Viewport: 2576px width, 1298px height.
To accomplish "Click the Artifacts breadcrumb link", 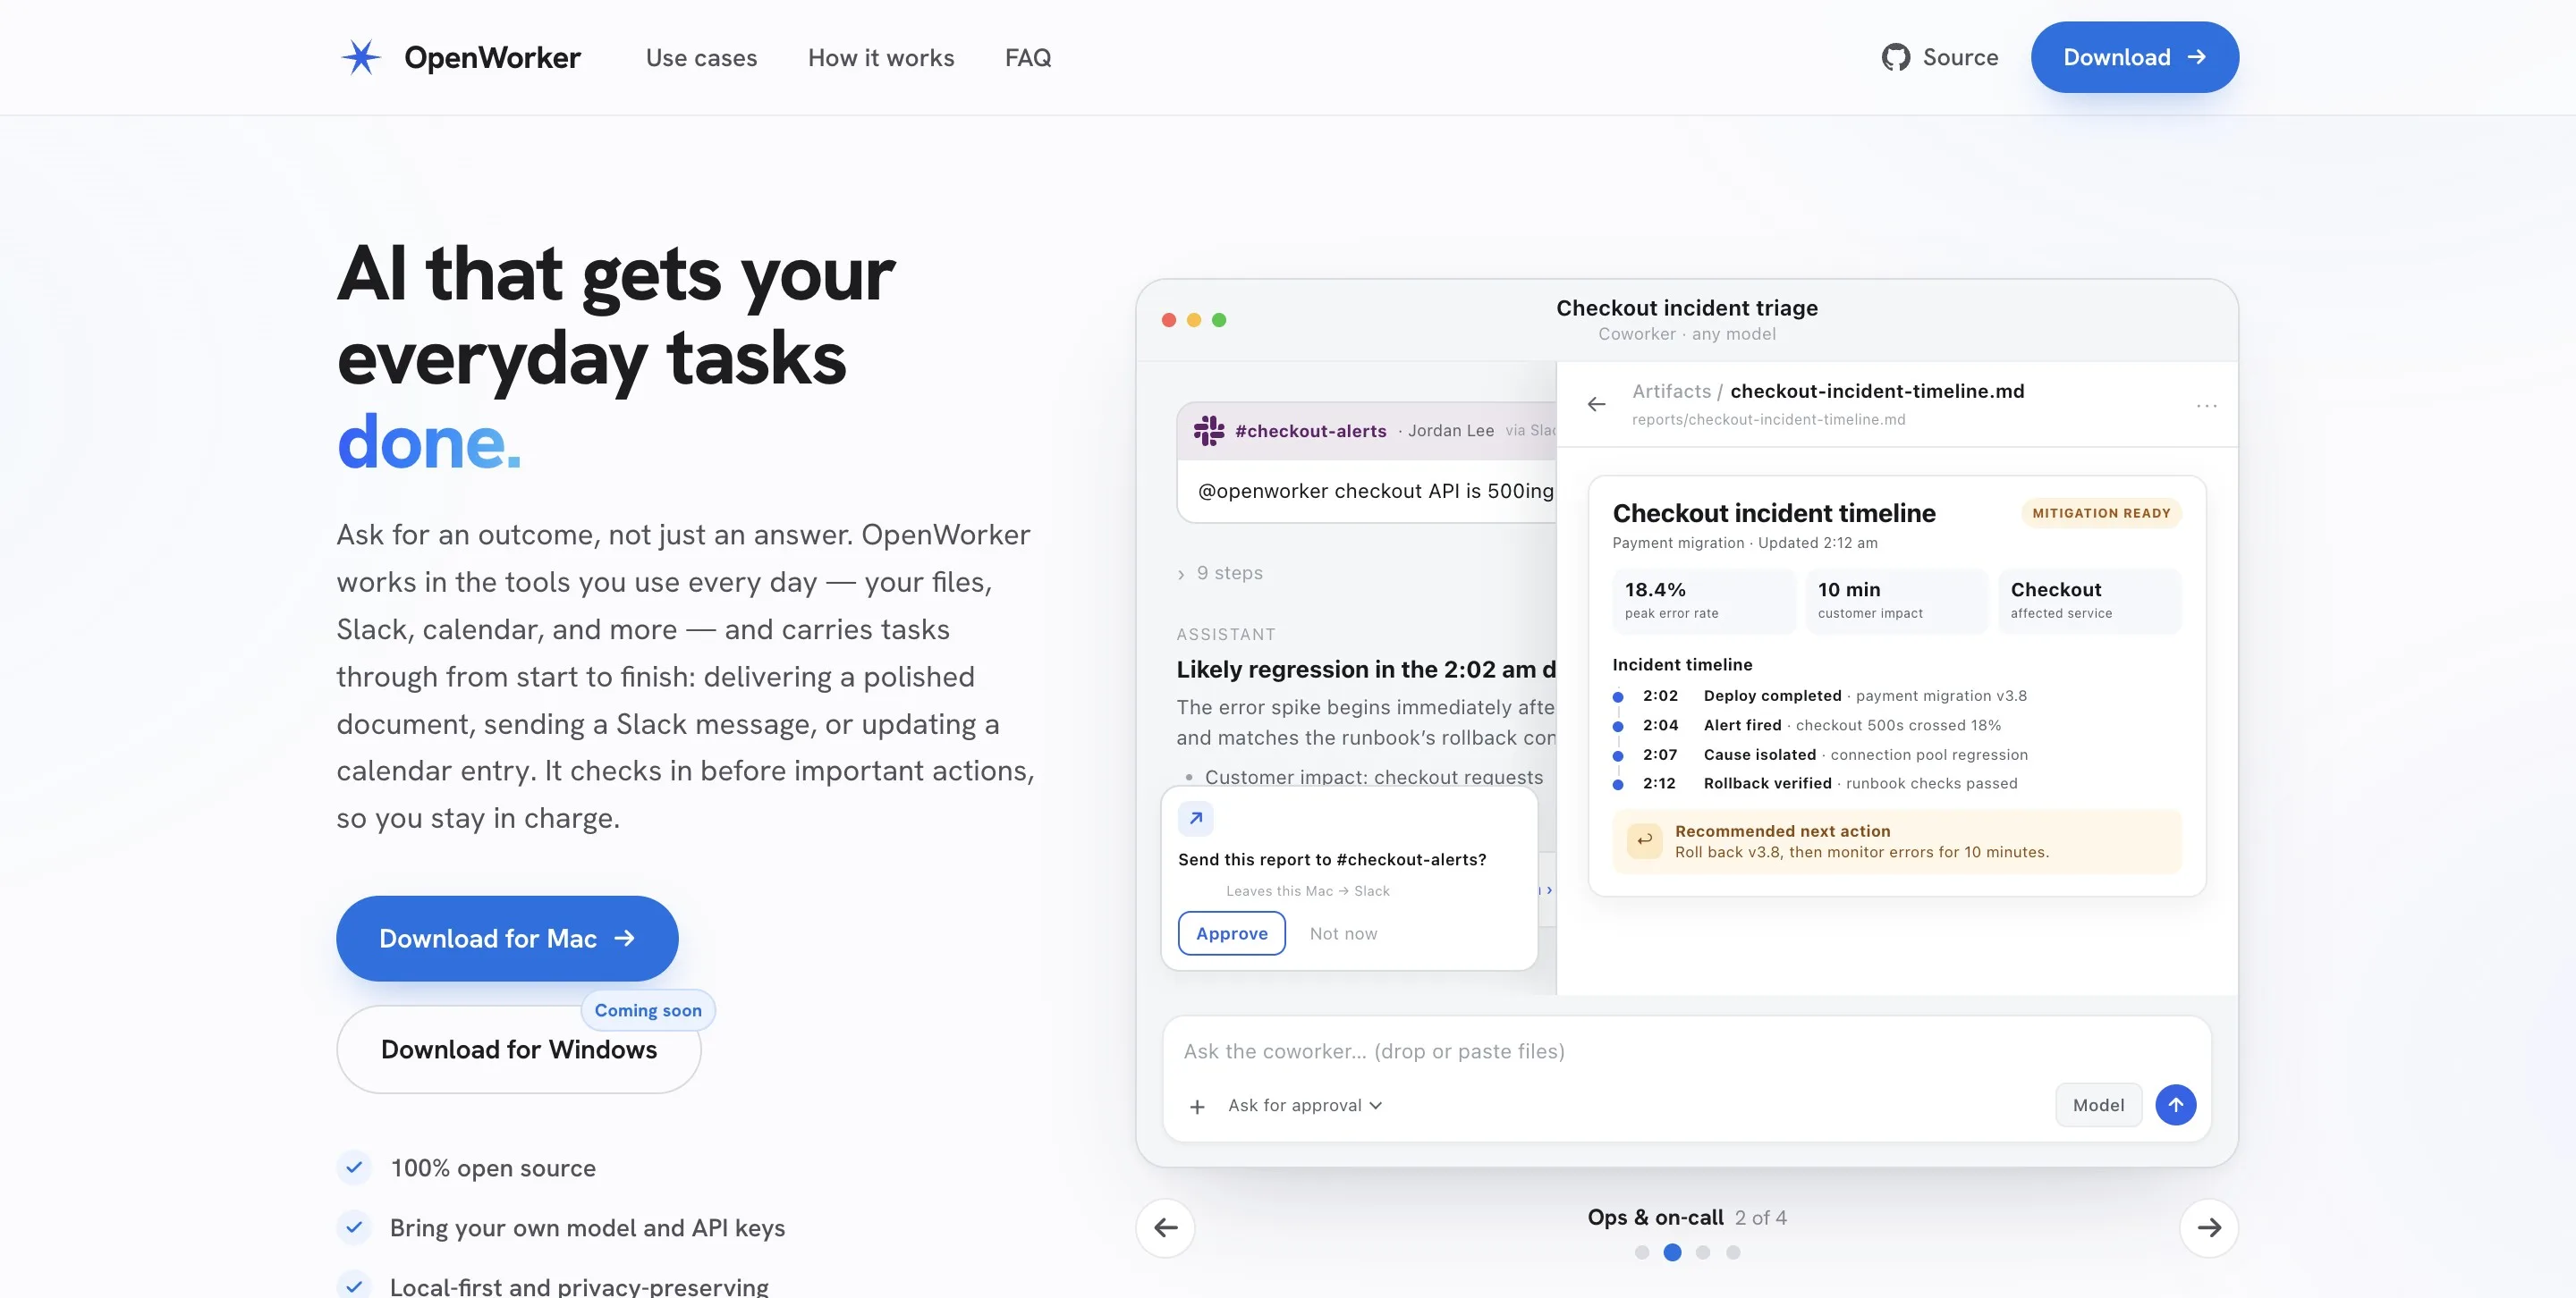I will [1671, 392].
